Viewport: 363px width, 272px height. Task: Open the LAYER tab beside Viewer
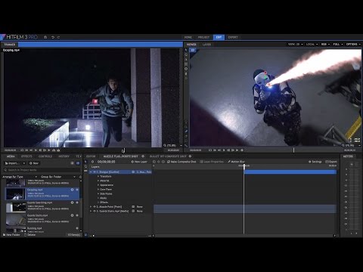tap(206, 45)
